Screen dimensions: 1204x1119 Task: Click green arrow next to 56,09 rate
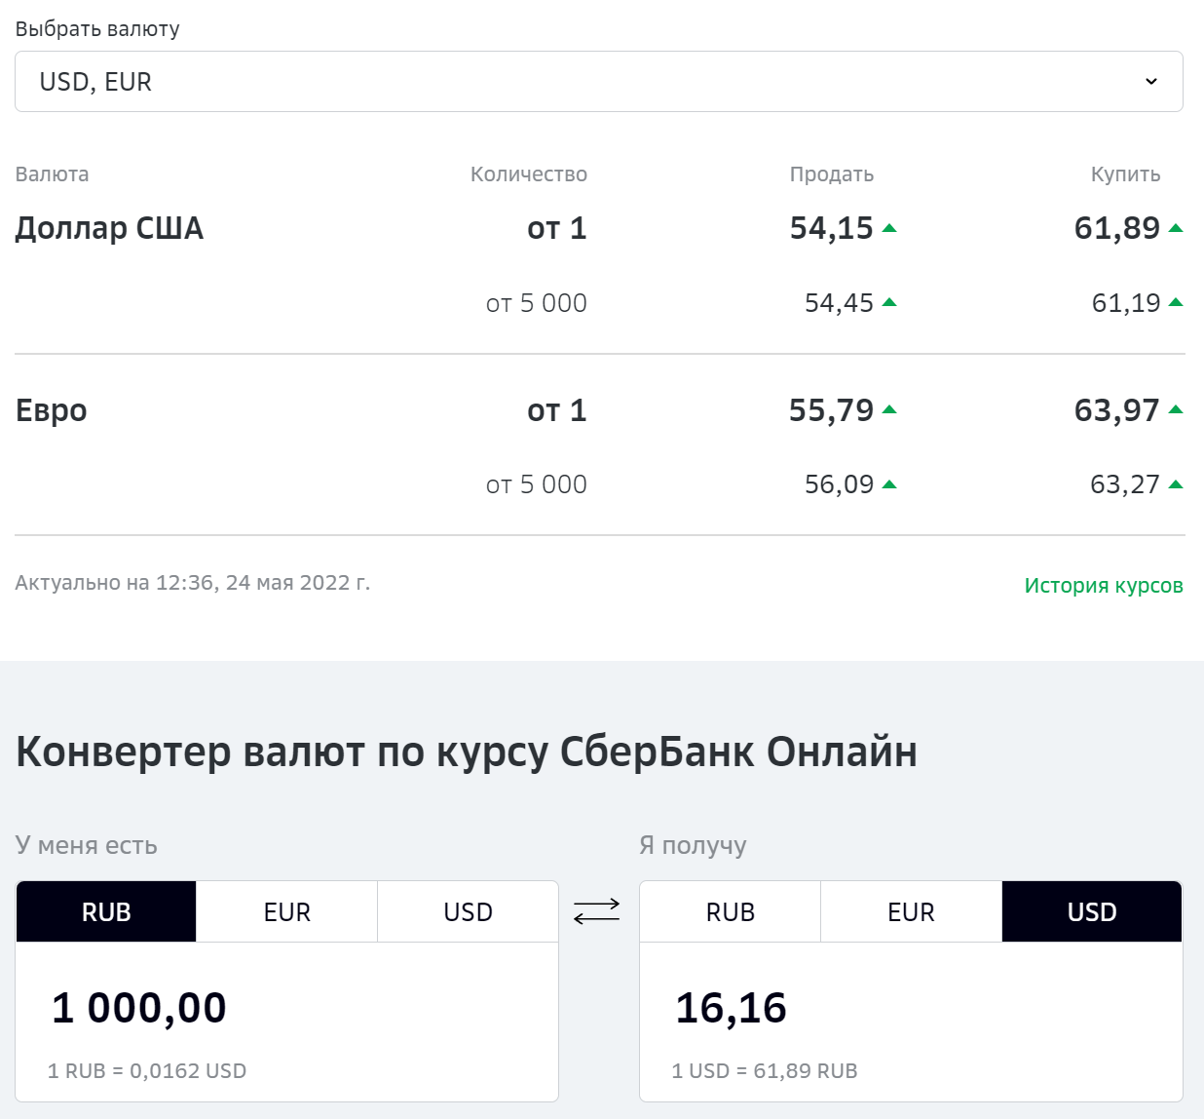pyautogui.click(x=888, y=484)
